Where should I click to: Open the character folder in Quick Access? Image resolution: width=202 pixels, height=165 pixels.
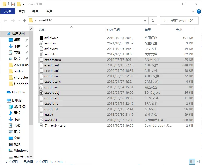(x=21, y=77)
